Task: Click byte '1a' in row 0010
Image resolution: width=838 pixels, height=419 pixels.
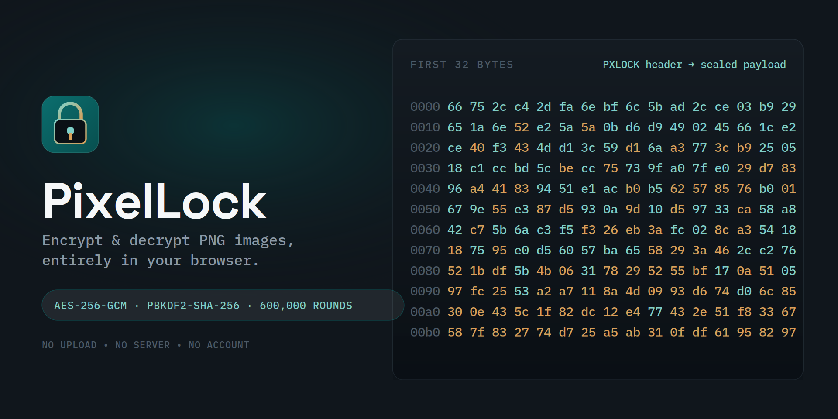Action: [x=477, y=127]
